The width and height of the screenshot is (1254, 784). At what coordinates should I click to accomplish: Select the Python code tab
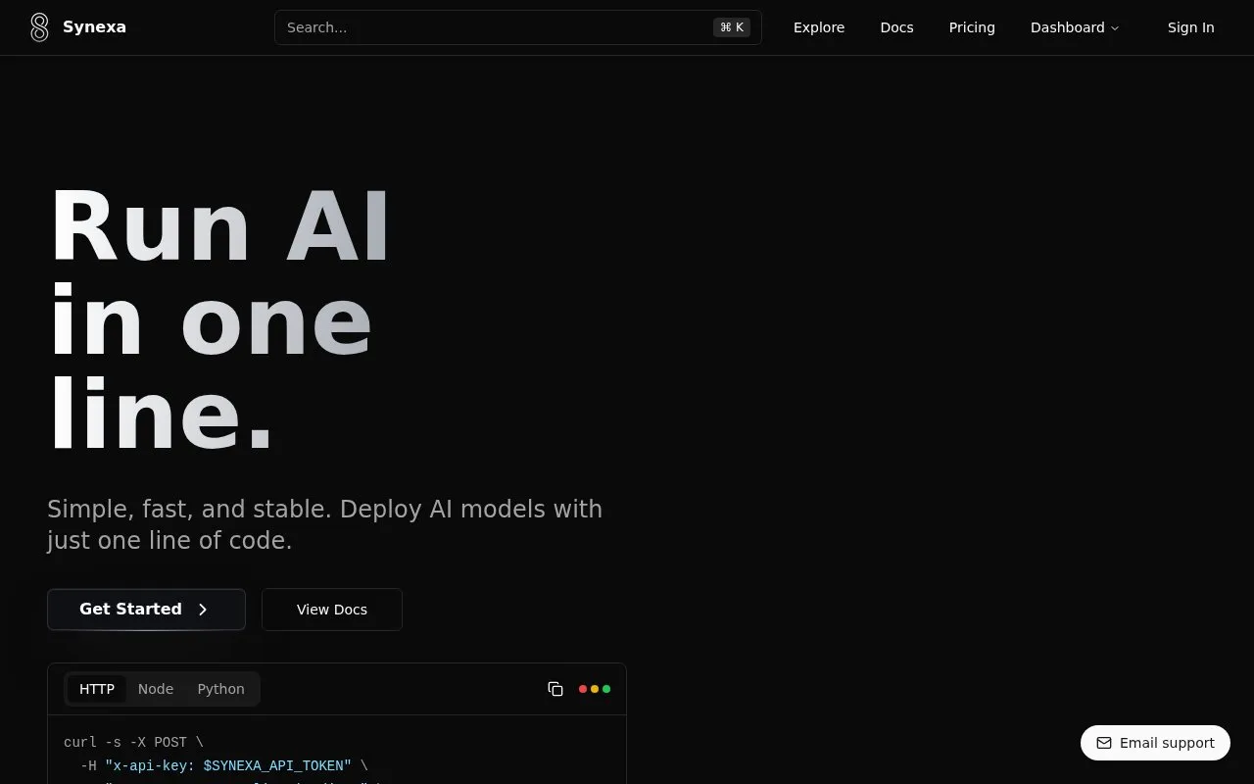221,689
